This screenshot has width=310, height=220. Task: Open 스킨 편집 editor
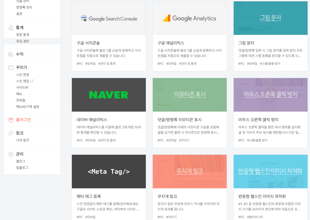(x=23, y=81)
